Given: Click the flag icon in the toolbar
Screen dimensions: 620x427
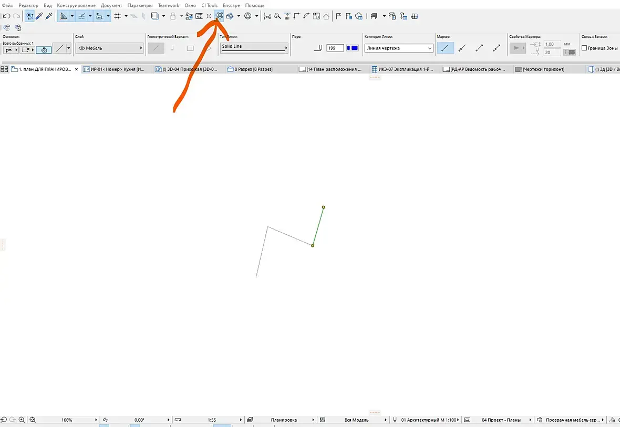Looking at the screenshot, I should click(x=338, y=16).
